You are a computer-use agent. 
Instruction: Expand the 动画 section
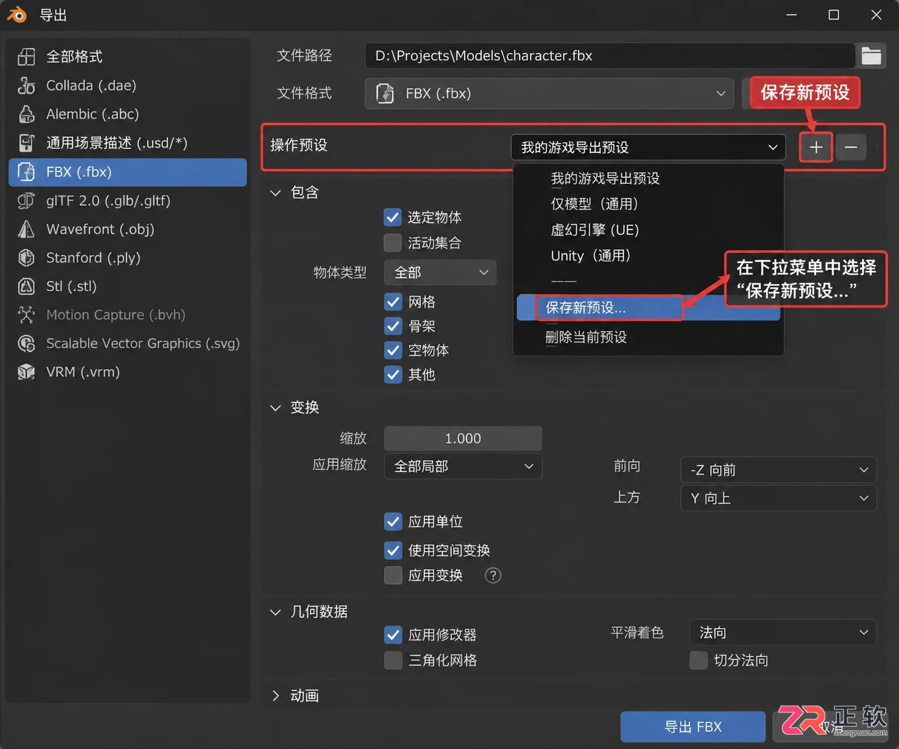[x=275, y=695]
